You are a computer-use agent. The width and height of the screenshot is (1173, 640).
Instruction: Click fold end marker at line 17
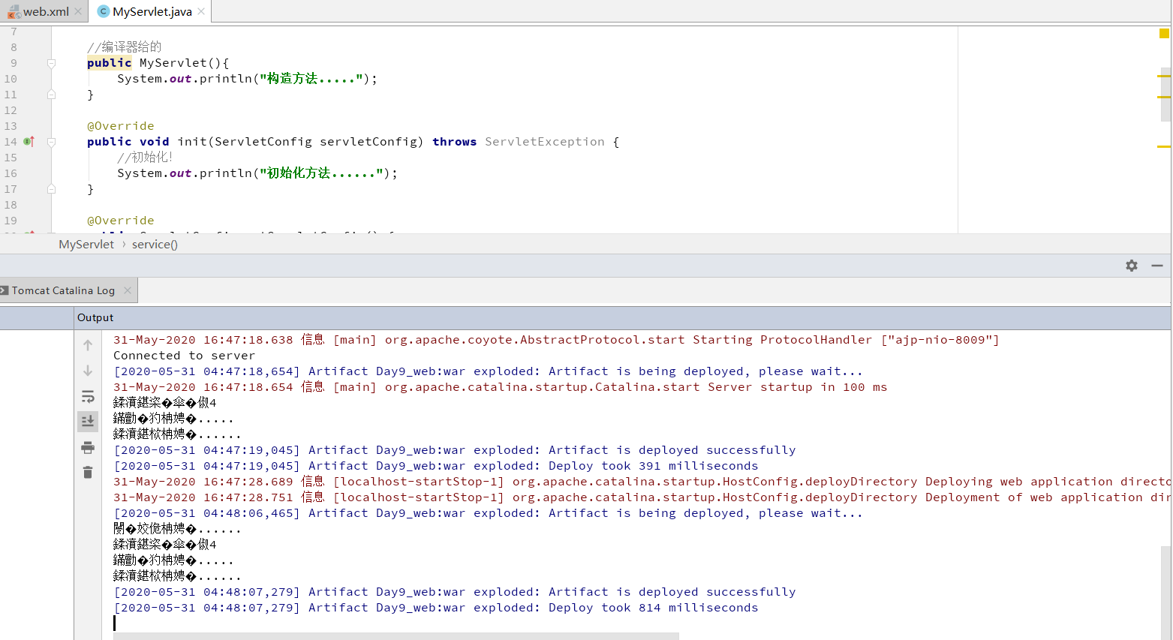(x=51, y=189)
